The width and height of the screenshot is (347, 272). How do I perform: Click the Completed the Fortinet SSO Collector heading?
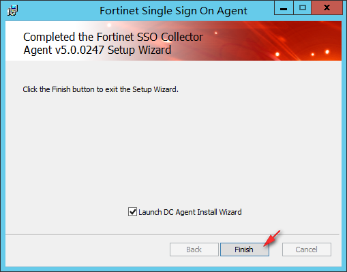113,37
